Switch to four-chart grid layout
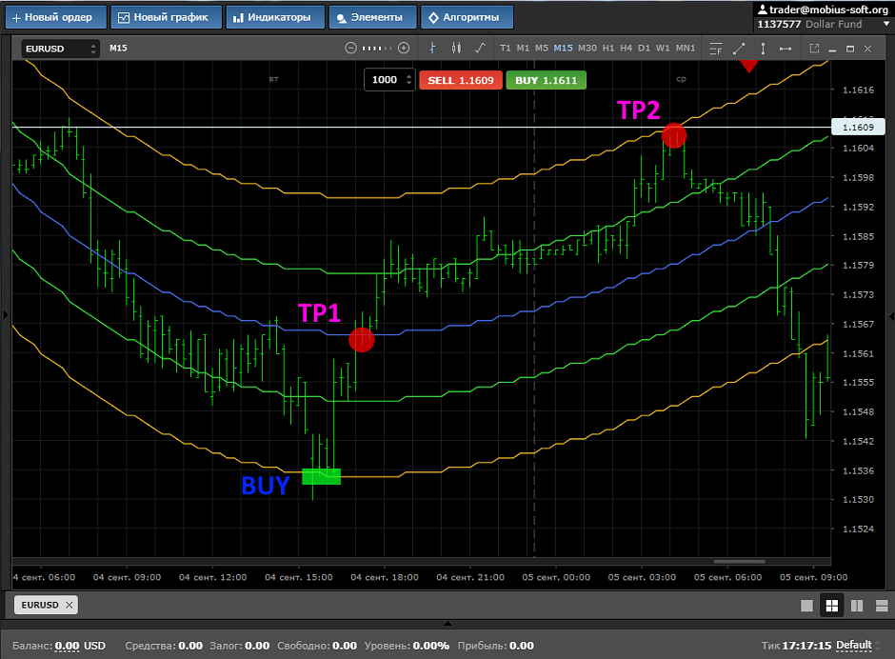This screenshot has width=895, height=659. click(x=831, y=606)
